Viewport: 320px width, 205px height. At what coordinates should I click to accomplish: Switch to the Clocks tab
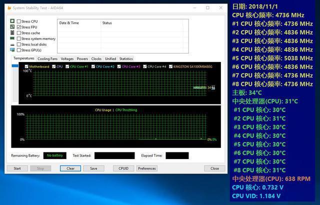(96, 58)
